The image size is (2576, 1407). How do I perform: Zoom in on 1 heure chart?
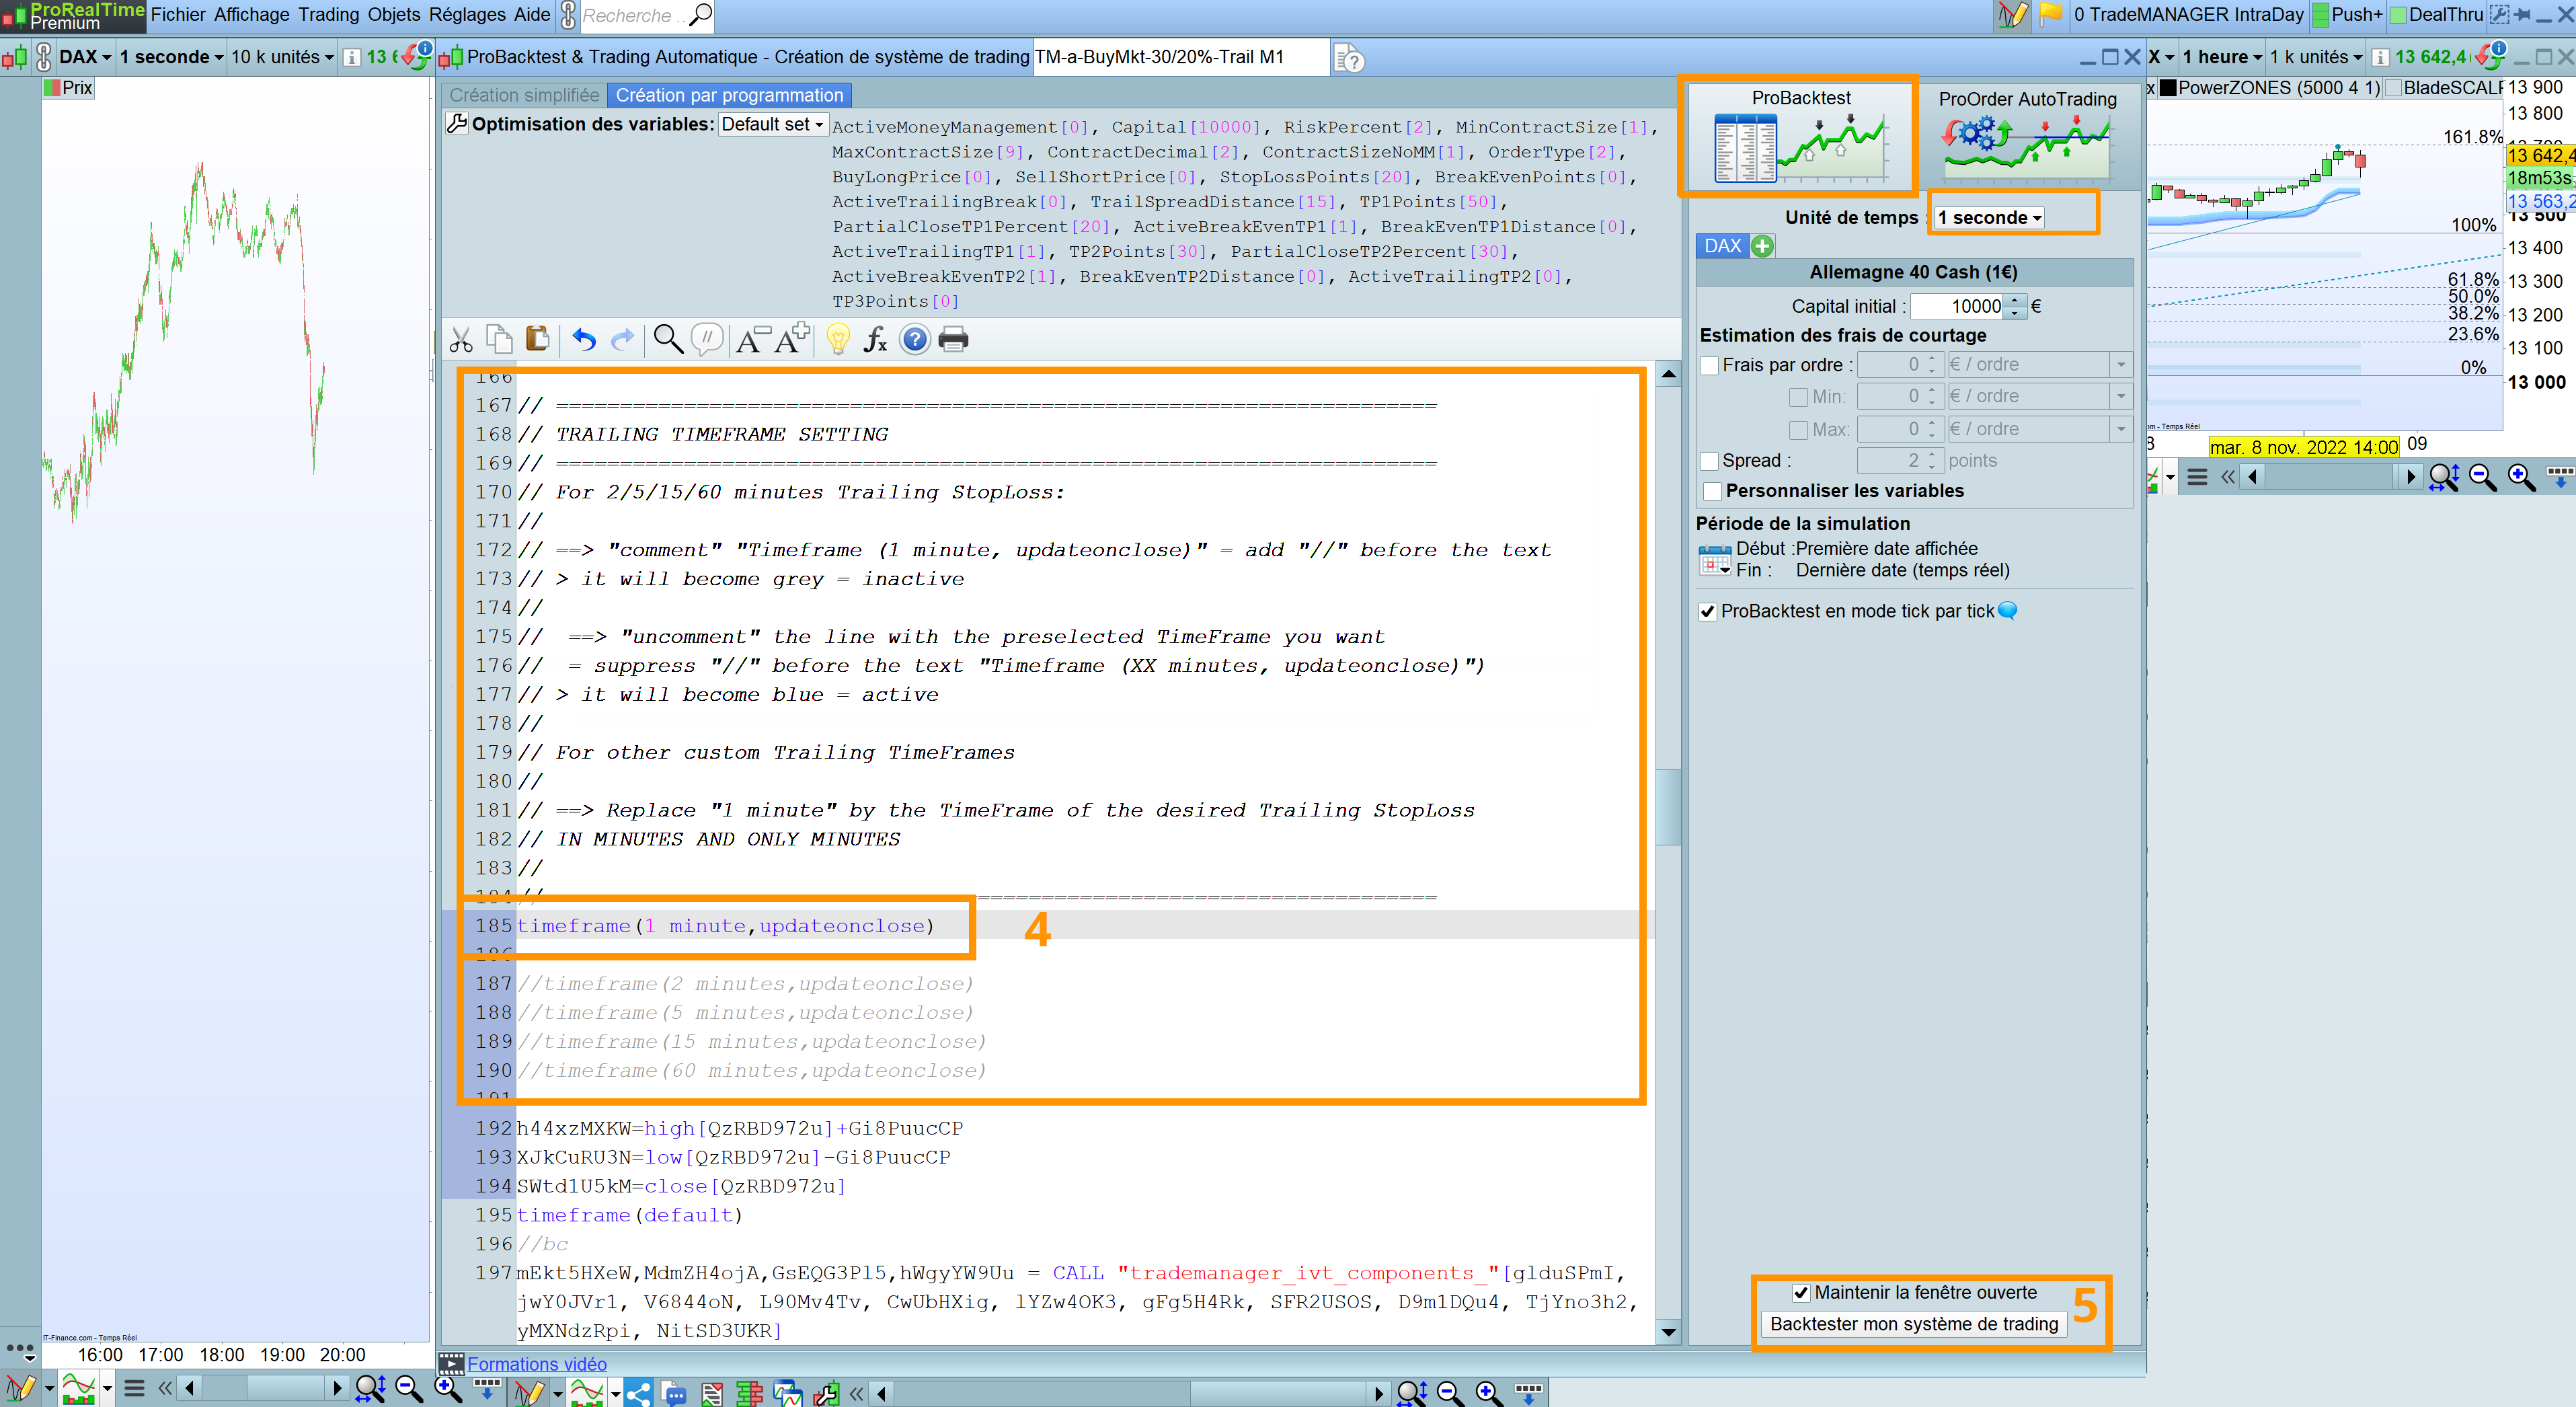[x=2521, y=477]
